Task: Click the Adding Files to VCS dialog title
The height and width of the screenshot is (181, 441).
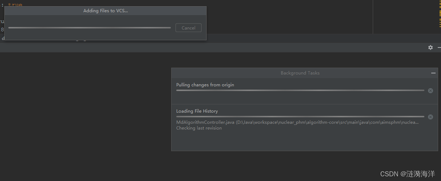Action: [105, 11]
